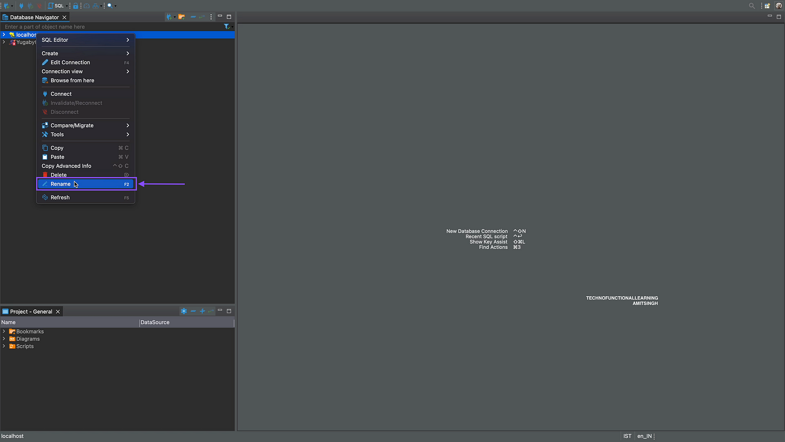
Task: Click the gear configure icon in Project panel
Action: coord(183,311)
